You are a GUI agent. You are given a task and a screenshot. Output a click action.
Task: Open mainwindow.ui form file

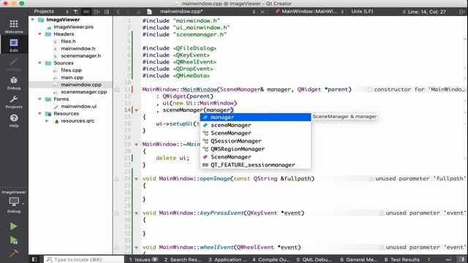click(x=78, y=106)
